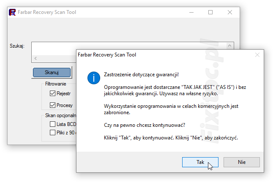
Task: Click the 'Szukaj:' label
Action: 17,46
